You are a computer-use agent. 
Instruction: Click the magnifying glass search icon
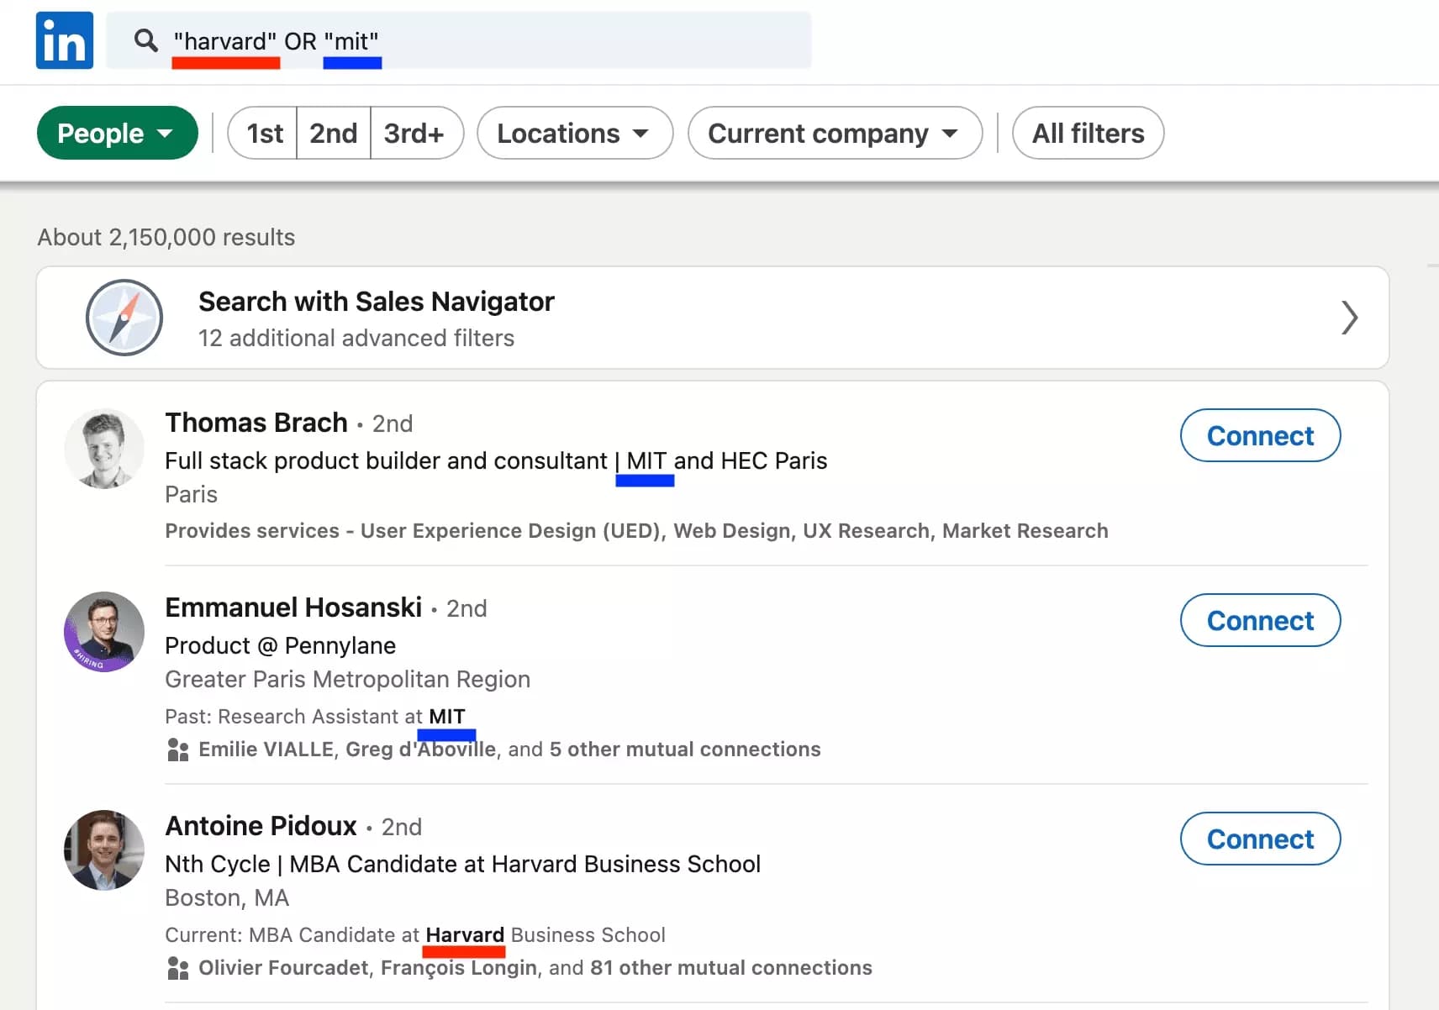(145, 39)
